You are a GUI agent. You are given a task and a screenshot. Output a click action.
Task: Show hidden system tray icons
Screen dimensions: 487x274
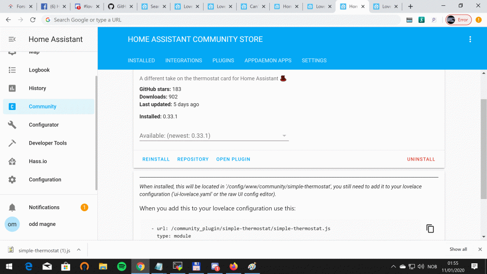click(x=393, y=267)
